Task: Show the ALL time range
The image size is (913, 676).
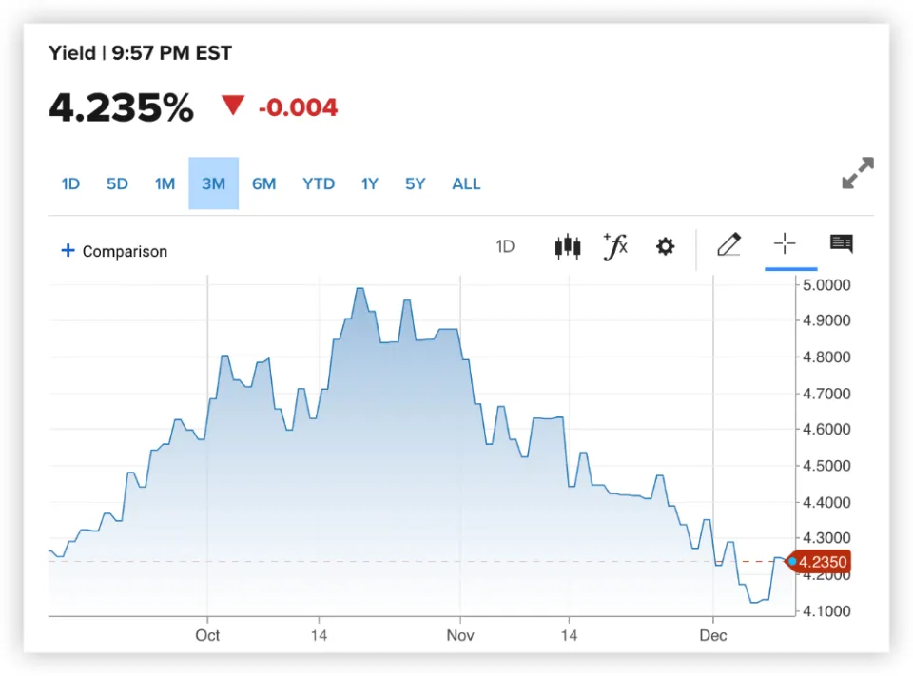Action: click(x=466, y=183)
